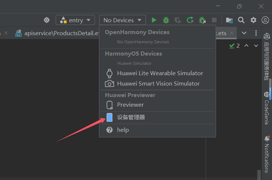The width and height of the screenshot is (272, 180).
Task: Run the app with green play button
Action: (x=154, y=20)
